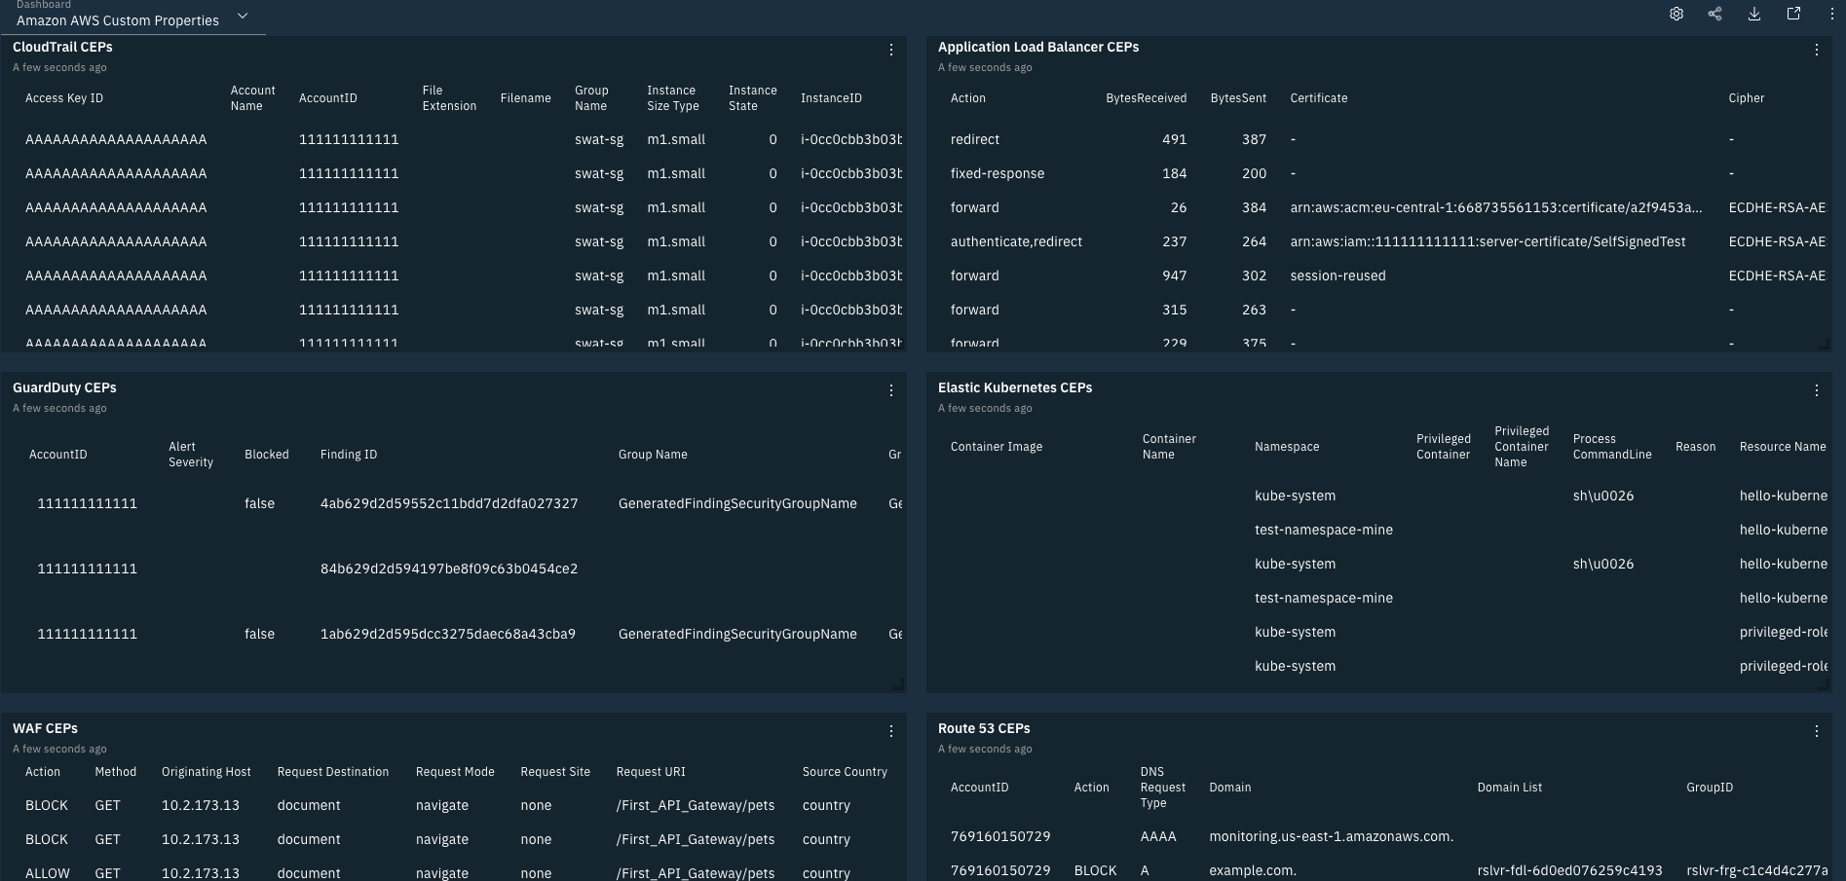Sort CloudTrail table by Access Key ID
This screenshot has width=1846, height=881.
coord(64,98)
